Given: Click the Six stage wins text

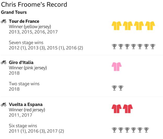Looking at the screenshot, I should pos(23,126).
